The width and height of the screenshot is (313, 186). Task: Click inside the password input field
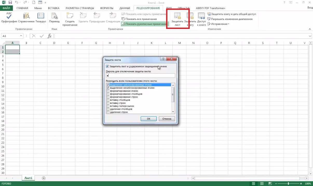pos(140,75)
